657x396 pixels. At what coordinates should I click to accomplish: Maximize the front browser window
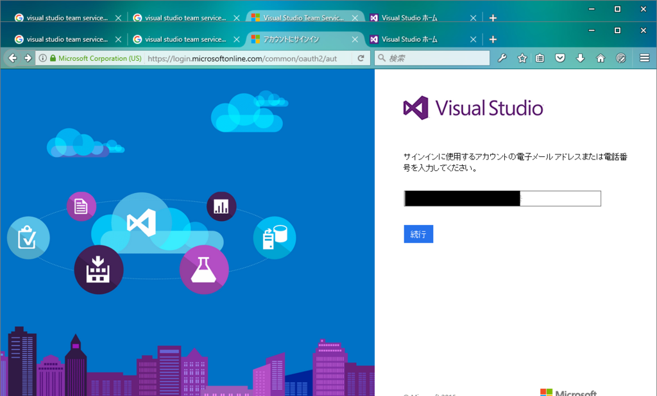[x=617, y=31]
